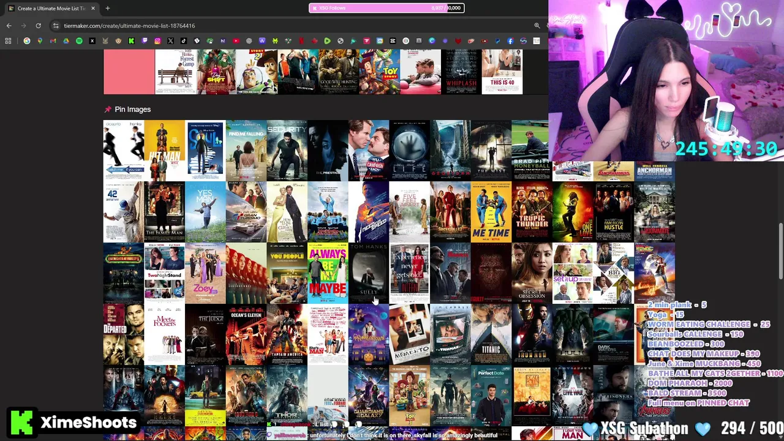The width and height of the screenshot is (784, 441).
Task: Click the browser back arrow
Action: coord(9,26)
